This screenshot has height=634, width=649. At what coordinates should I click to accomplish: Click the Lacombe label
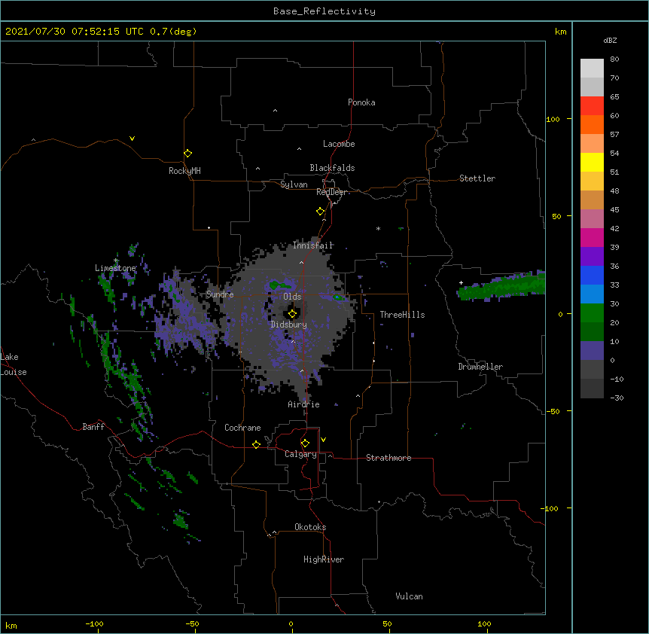(339, 144)
